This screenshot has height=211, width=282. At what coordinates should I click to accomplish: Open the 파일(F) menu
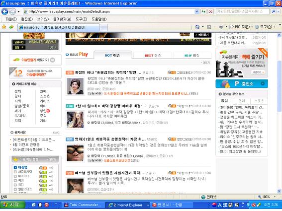tap(11, 19)
